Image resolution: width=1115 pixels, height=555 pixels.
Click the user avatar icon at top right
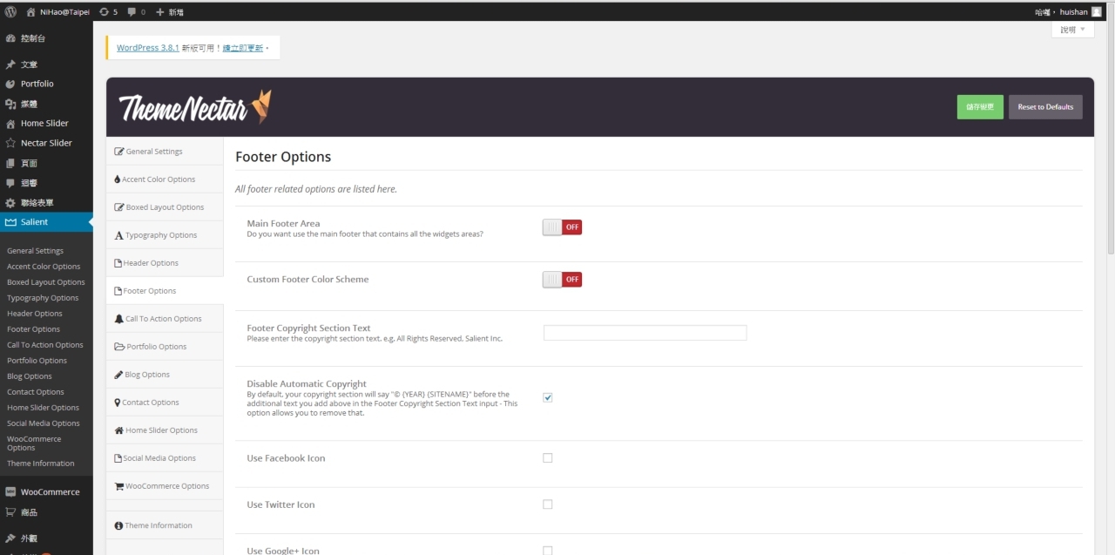click(x=1096, y=11)
